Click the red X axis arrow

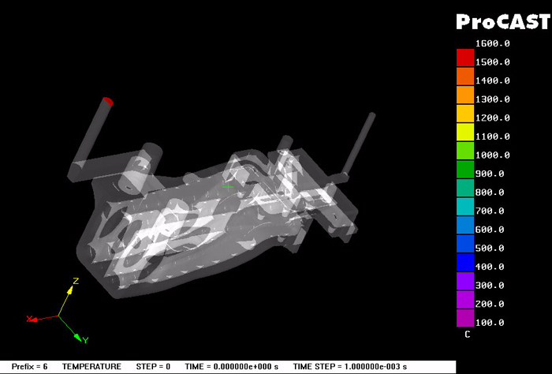point(33,320)
